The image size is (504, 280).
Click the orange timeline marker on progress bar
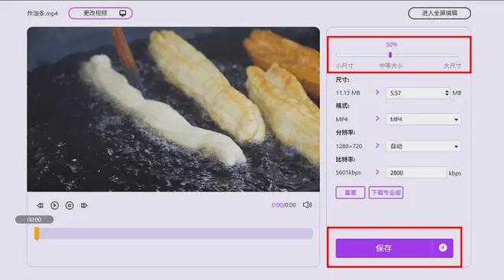click(x=37, y=233)
